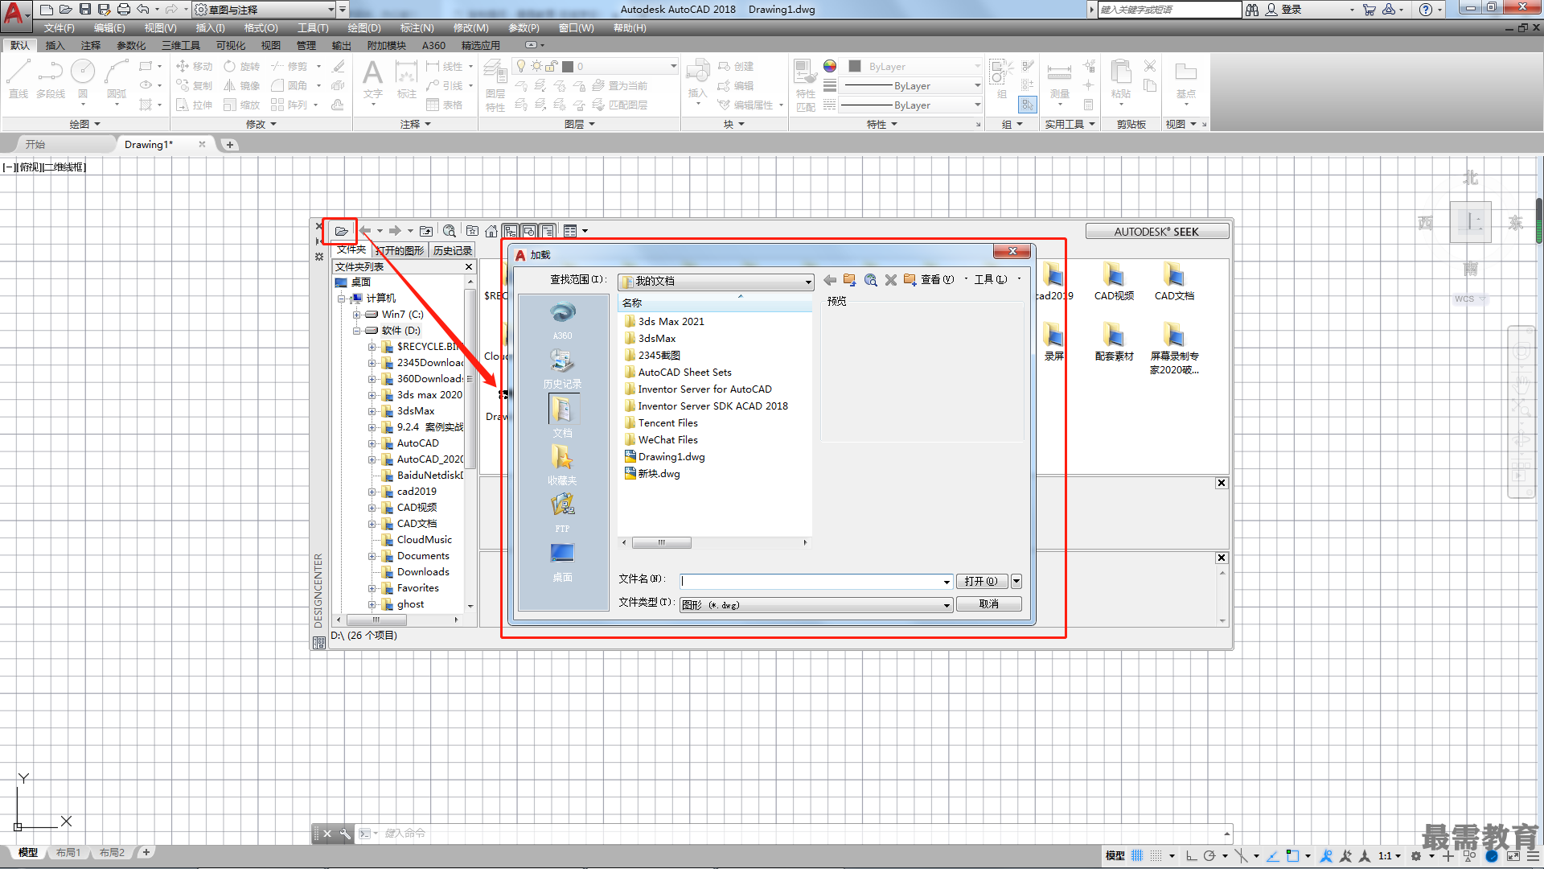
Task: Open the 查找范围 我的文档 dropdown
Action: click(716, 282)
